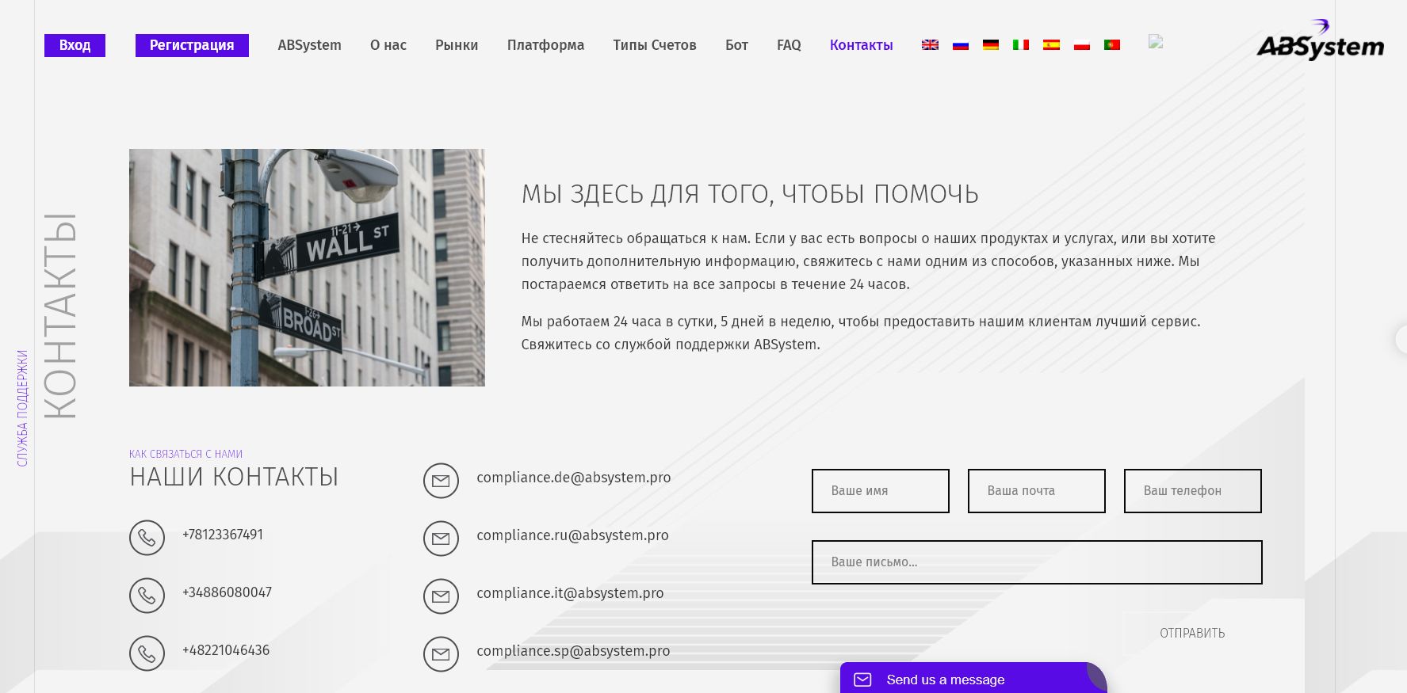The width and height of the screenshot is (1407, 693).
Task: Click the КАК СВЯЗАТЬСЯ С НАМИ caption
Action: (185, 454)
